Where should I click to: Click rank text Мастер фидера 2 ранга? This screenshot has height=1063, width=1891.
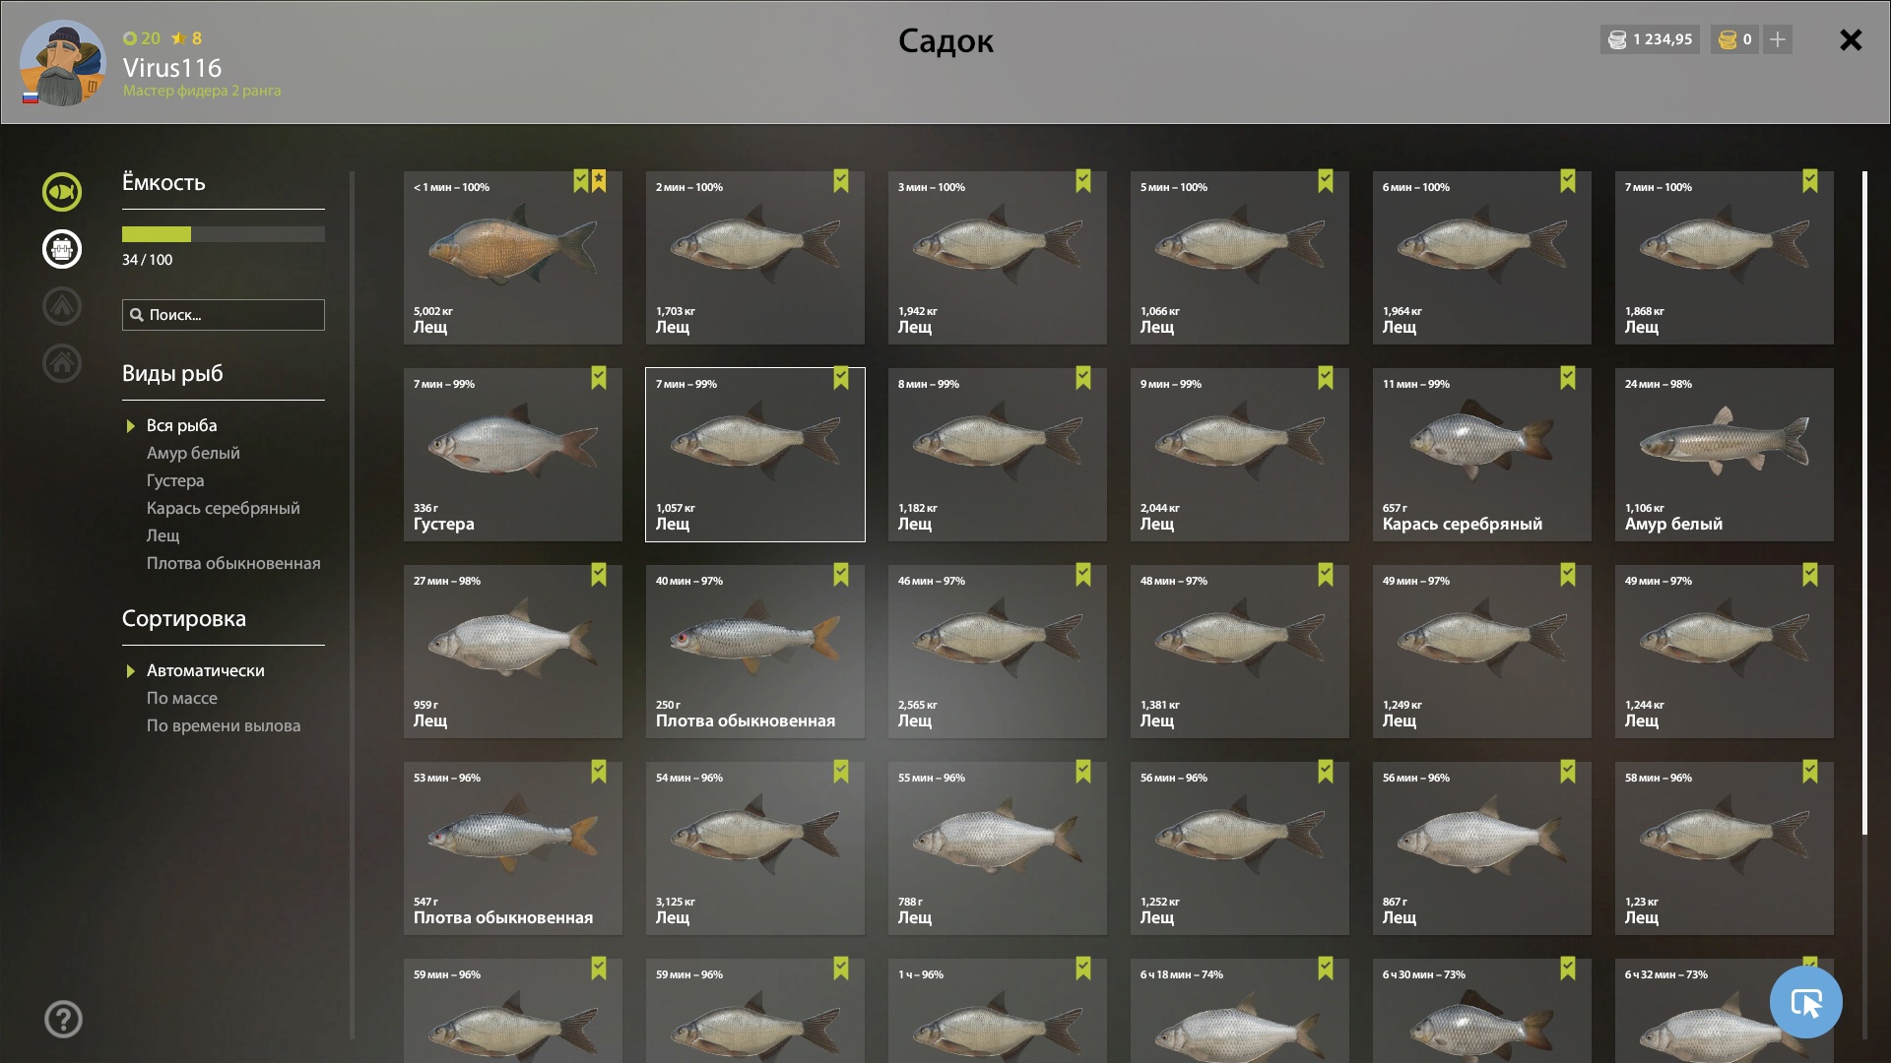pyautogui.click(x=202, y=91)
